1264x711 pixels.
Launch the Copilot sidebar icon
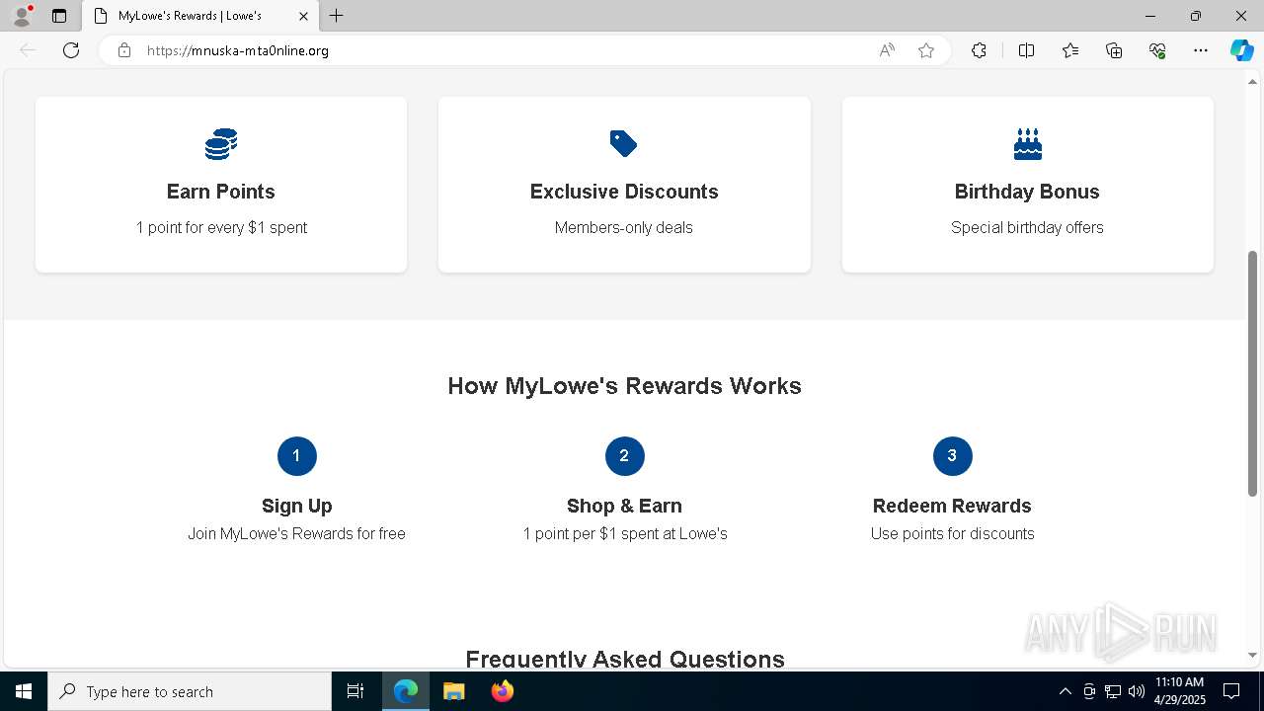coord(1241,50)
